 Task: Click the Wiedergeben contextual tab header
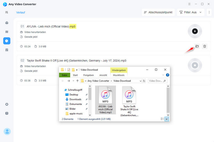[119, 70]
